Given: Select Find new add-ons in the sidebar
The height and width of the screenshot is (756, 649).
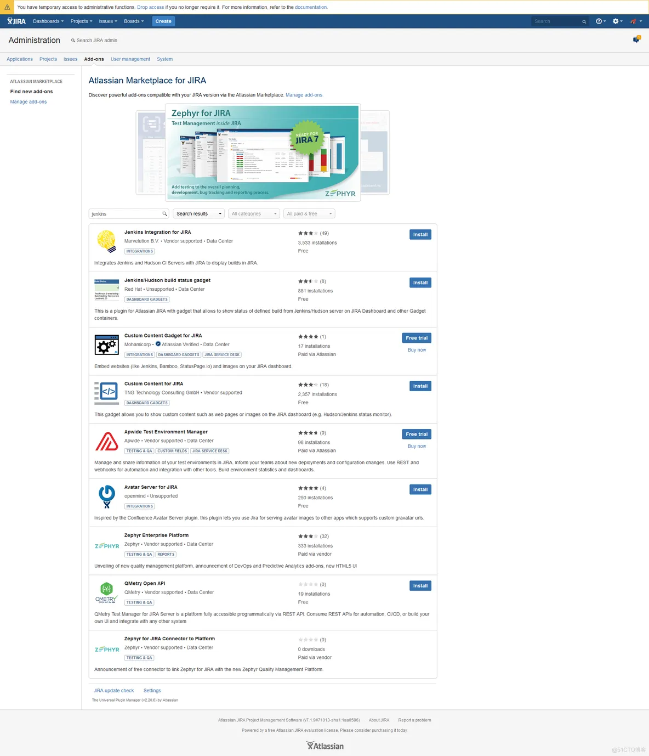Looking at the screenshot, I should pos(31,92).
